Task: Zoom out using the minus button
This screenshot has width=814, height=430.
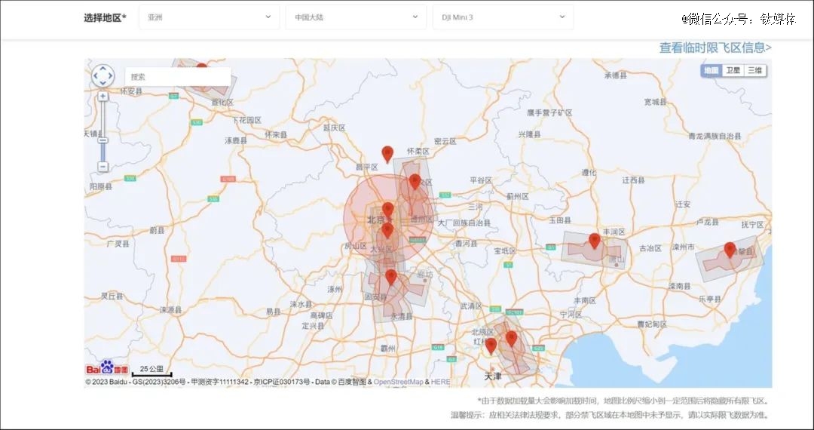Action: point(103,167)
